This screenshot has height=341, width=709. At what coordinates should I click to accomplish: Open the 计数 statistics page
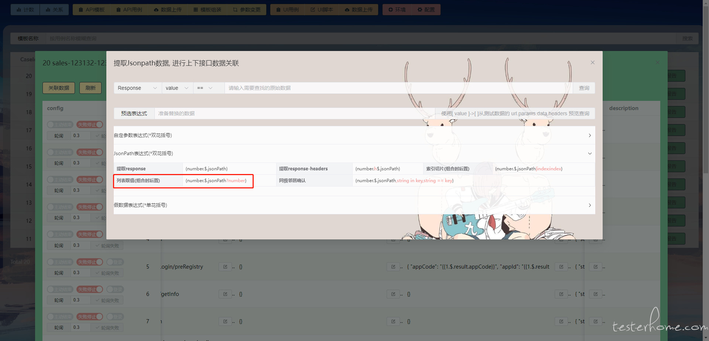(x=25, y=10)
